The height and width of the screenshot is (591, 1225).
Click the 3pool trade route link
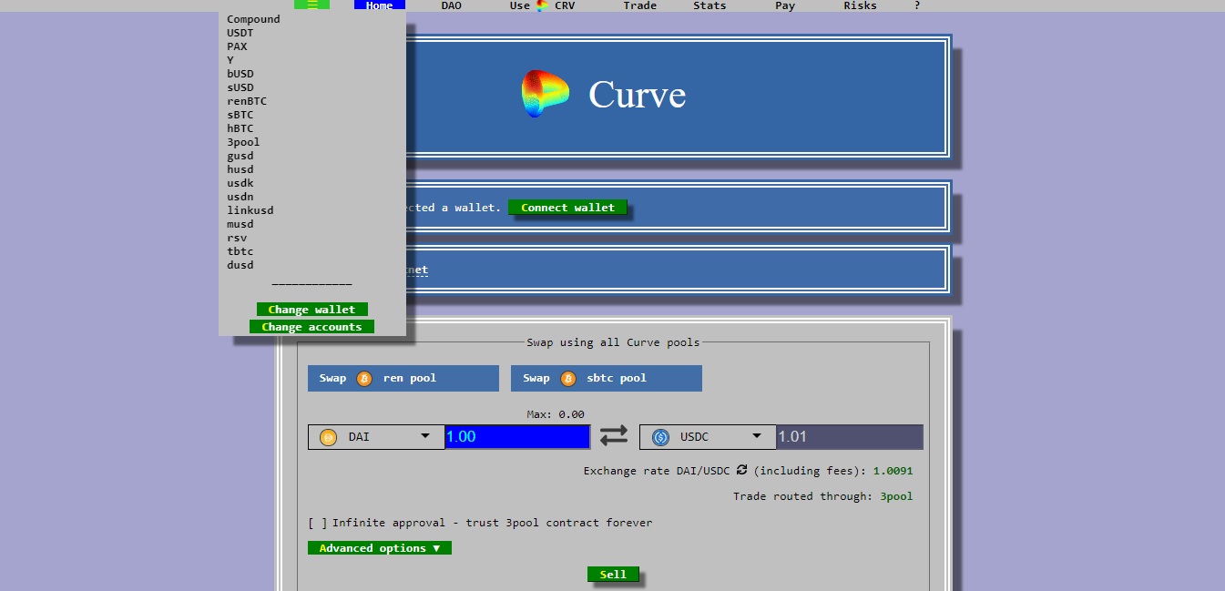coord(896,496)
